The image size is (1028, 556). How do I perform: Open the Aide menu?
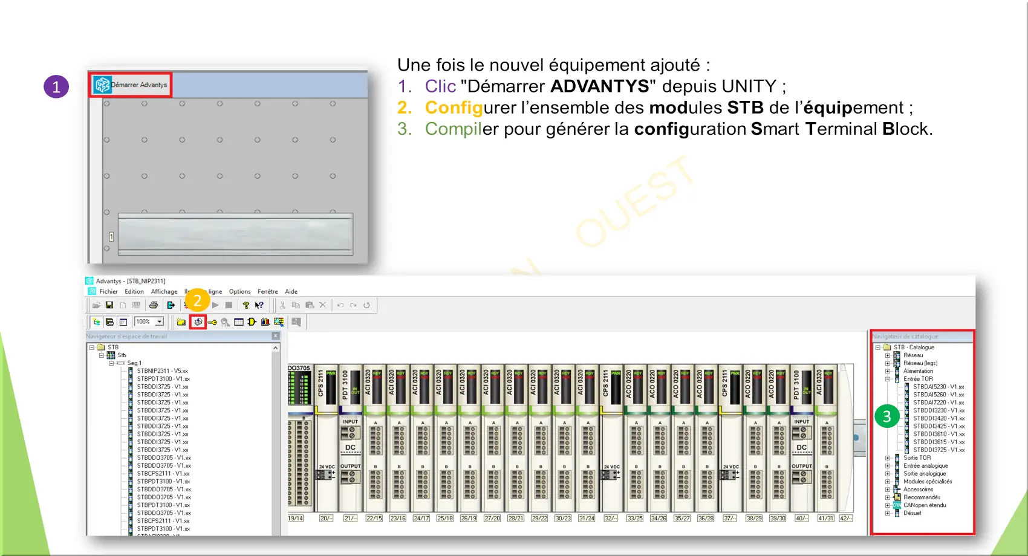291,291
